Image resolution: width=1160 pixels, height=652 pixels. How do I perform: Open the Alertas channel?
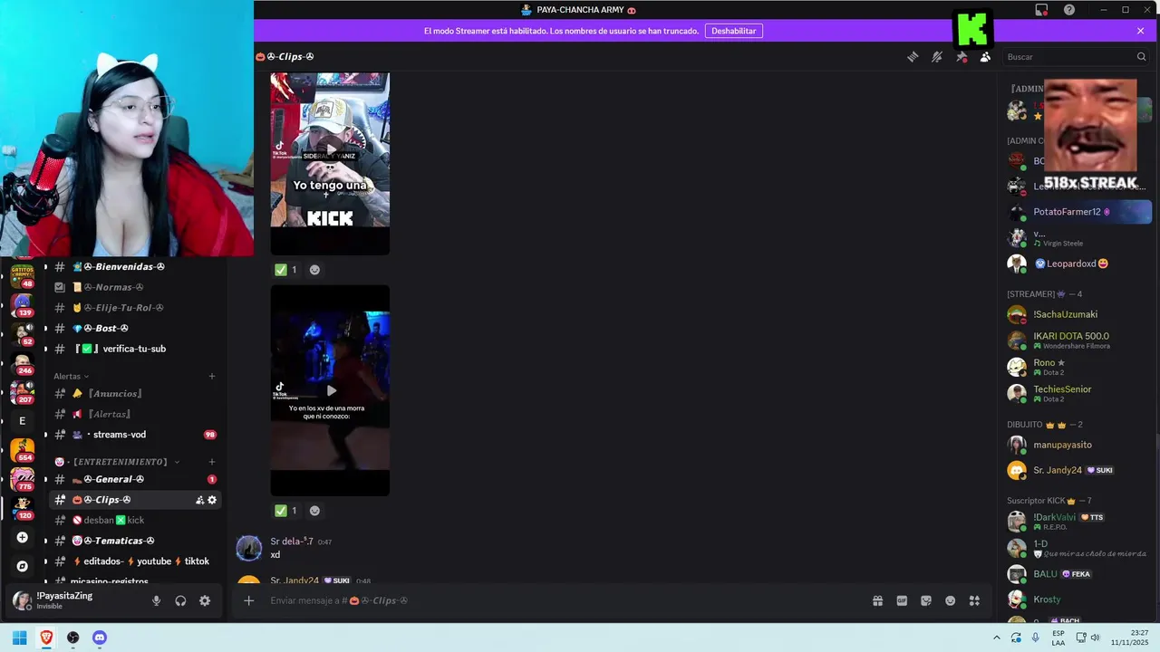[x=134, y=414]
